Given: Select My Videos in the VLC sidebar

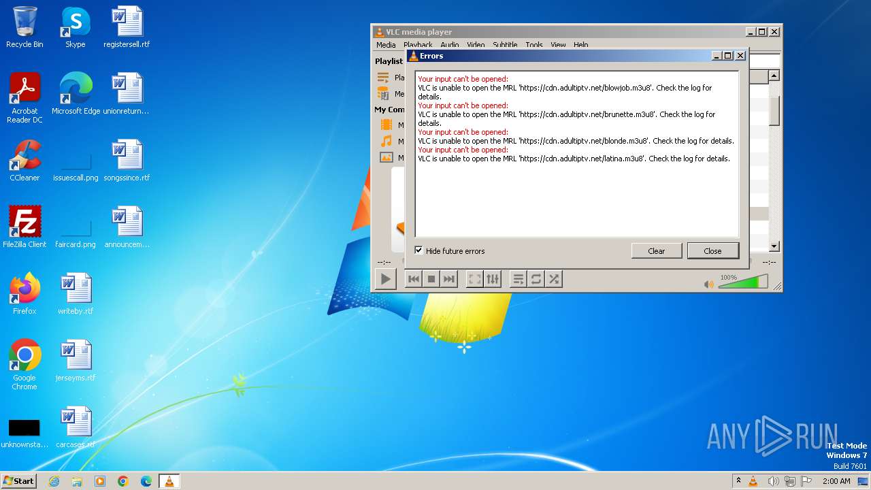Looking at the screenshot, I should (x=391, y=125).
